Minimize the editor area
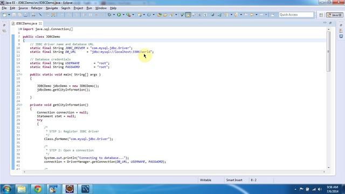The image size is (345, 194). [325, 23]
